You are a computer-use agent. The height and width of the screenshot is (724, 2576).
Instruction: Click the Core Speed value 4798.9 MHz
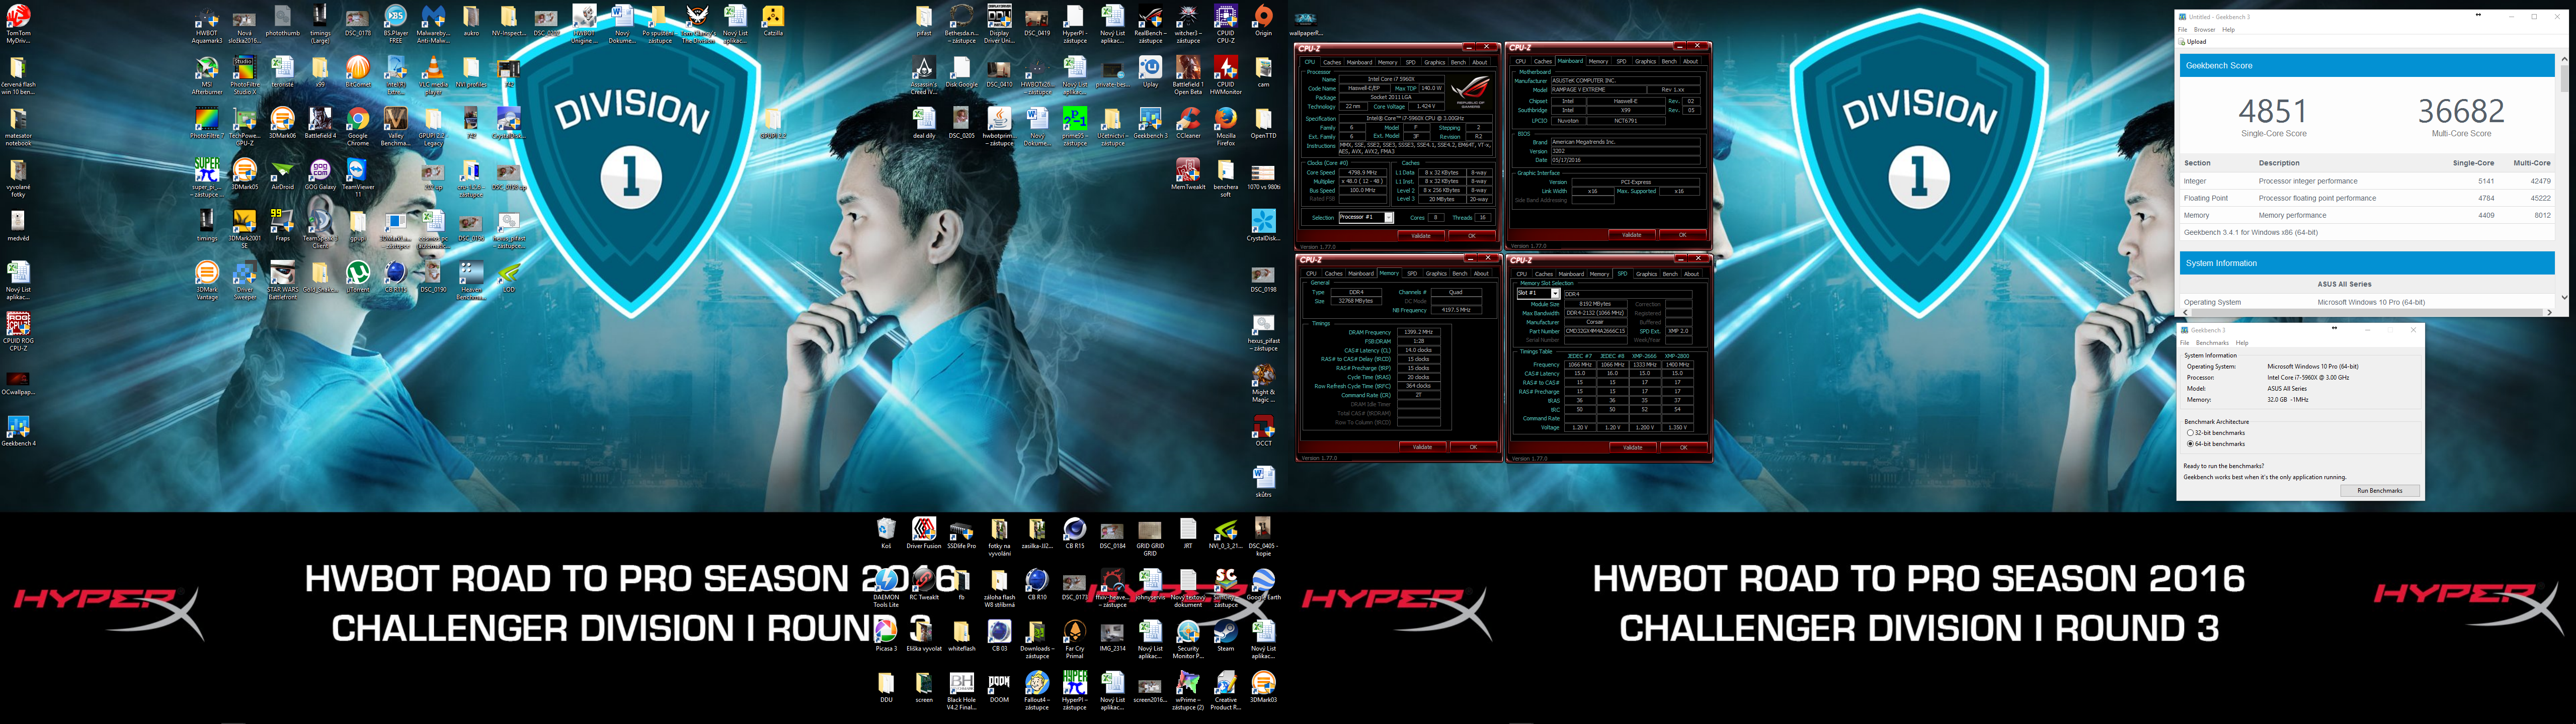tap(1362, 173)
